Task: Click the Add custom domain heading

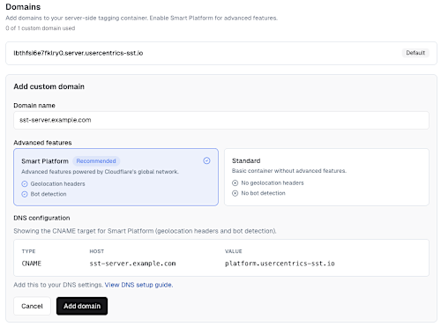Action: (49, 86)
